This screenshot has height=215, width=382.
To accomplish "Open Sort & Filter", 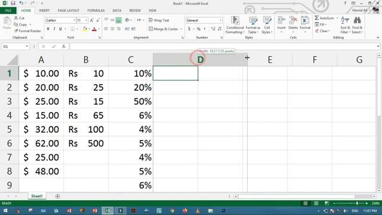I will point(345,25).
